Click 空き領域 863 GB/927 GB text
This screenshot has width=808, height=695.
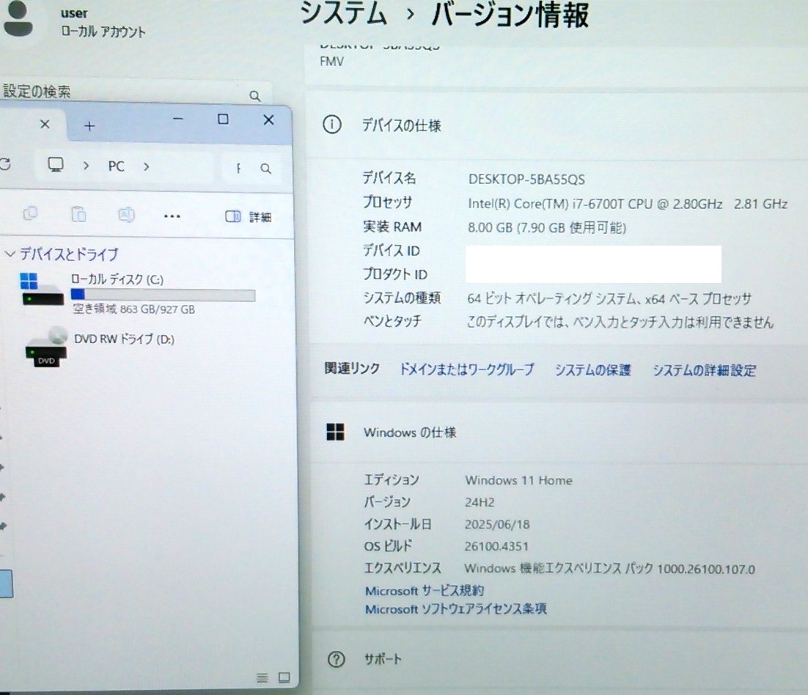(x=134, y=309)
